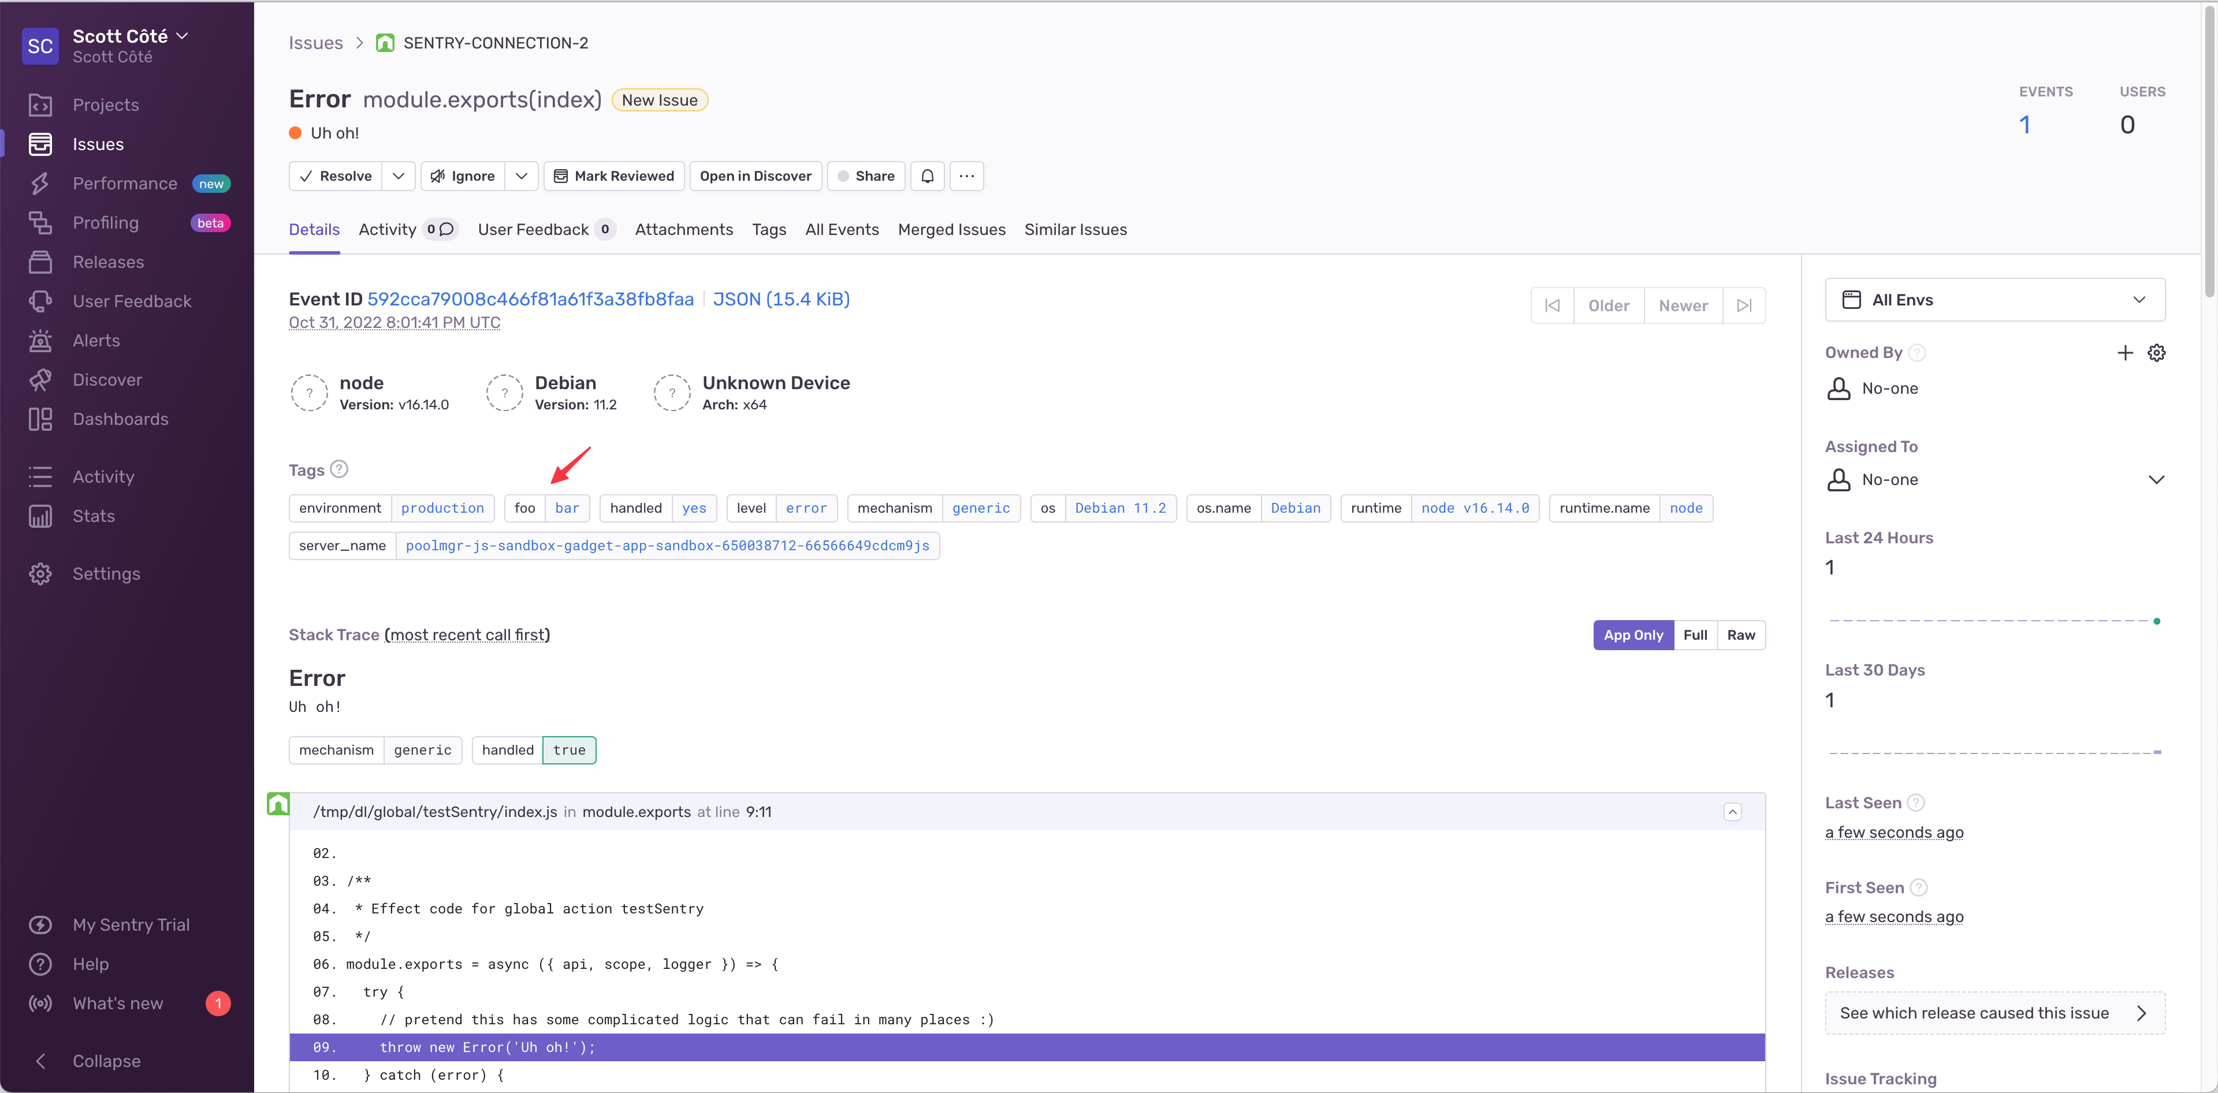Collapse the sidebar

coord(106,1061)
